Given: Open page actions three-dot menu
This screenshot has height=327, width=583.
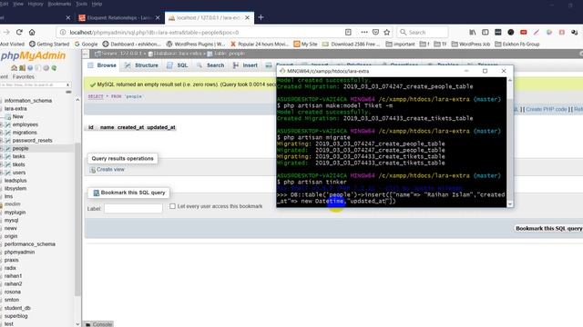Looking at the screenshot, I should (x=364, y=33).
